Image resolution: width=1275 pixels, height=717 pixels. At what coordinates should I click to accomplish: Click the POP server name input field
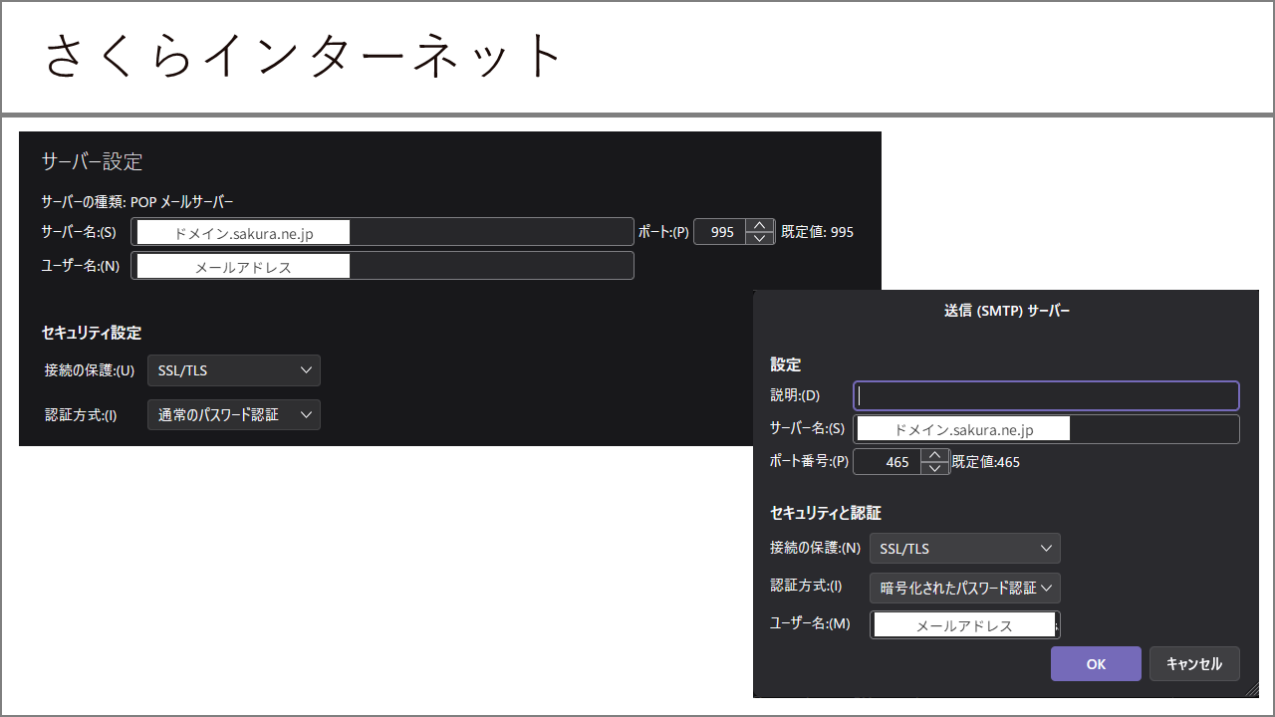(382, 232)
